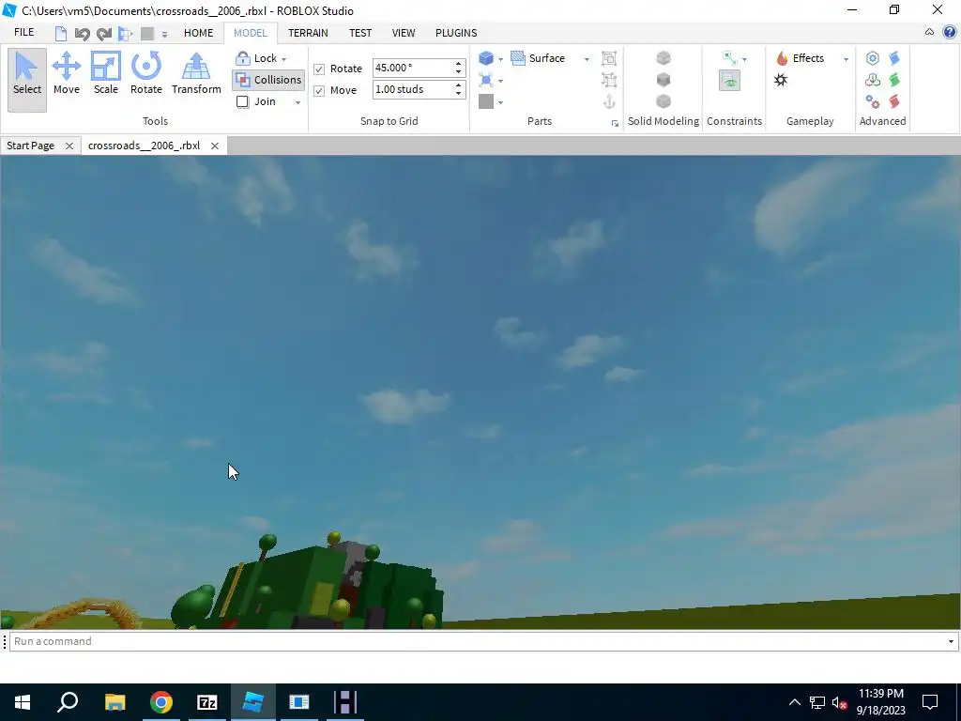Switch to the HOME ribbon tab
The height and width of the screenshot is (721, 961).
click(x=199, y=33)
